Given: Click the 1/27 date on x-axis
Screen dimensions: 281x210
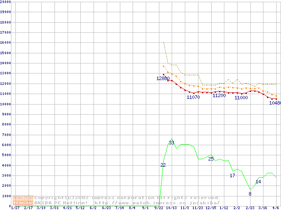Looking at the screenshot, I should pyautogui.click(x=15, y=208).
